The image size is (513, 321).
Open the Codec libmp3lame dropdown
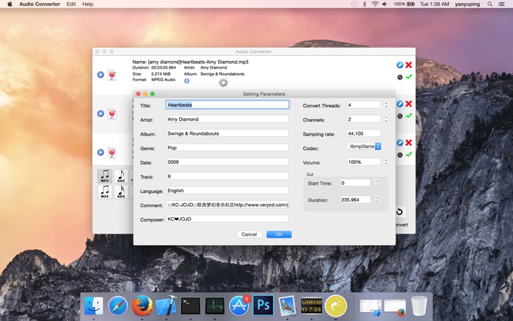tap(364, 146)
